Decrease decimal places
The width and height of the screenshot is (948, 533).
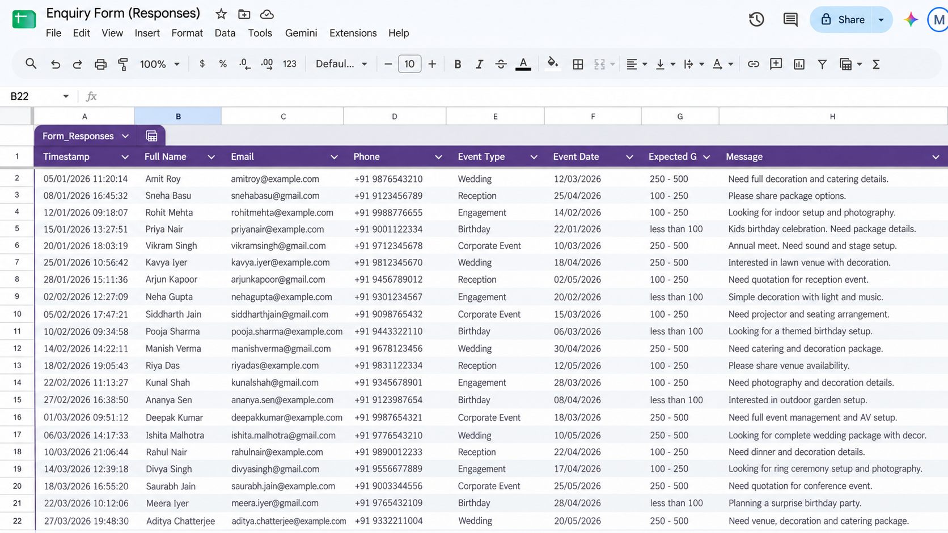click(244, 64)
